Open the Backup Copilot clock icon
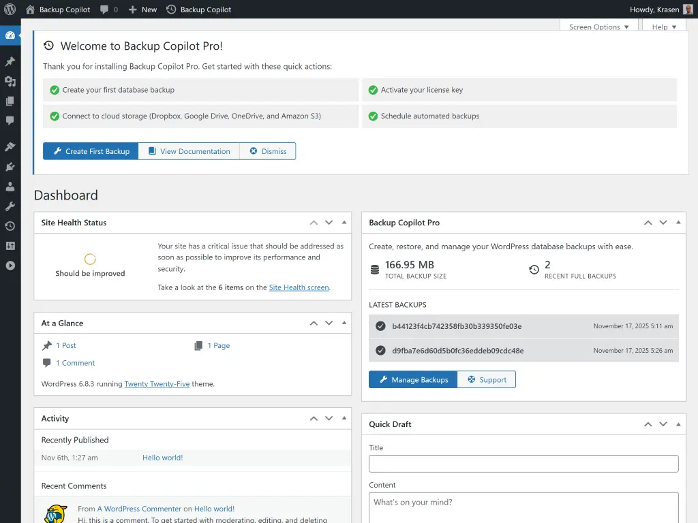Image resolution: width=698 pixels, height=523 pixels. click(x=10, y=226)
